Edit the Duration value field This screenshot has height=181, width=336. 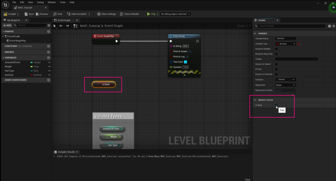[185, 67]
